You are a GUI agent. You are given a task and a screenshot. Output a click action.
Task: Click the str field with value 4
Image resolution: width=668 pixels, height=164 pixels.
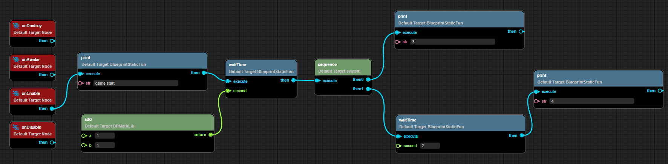(x=591, y=101)
